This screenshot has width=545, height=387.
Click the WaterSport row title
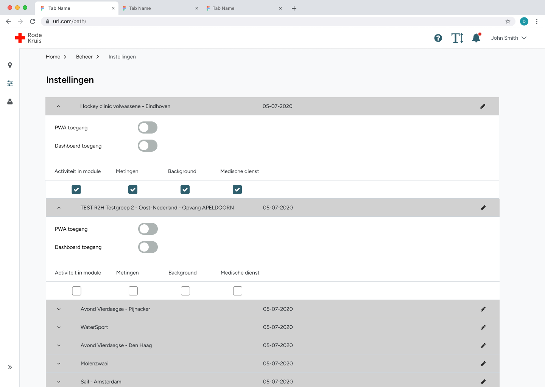coord(94,327)
